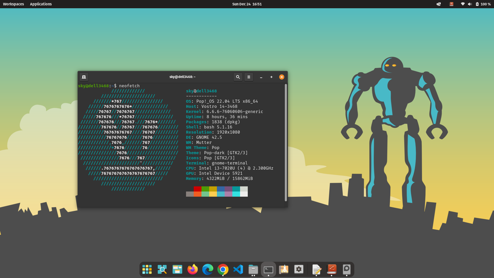Open the red Z book app in dock
This screenshot has width=494, height=278.
tap(332, 269)
